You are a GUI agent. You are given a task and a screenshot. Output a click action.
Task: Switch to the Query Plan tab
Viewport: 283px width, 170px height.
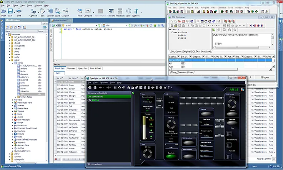click(x=83, y=68)
